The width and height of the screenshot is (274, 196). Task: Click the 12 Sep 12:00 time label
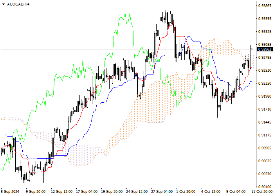tap(62, 192)
